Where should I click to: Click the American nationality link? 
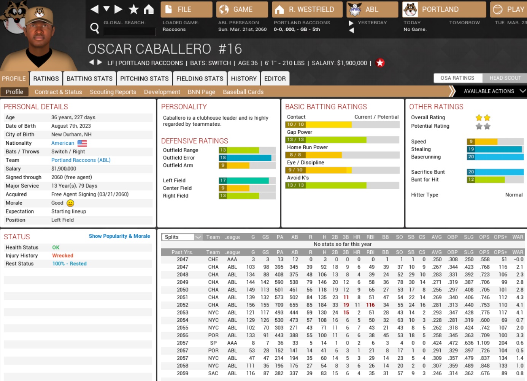[63, 143]
